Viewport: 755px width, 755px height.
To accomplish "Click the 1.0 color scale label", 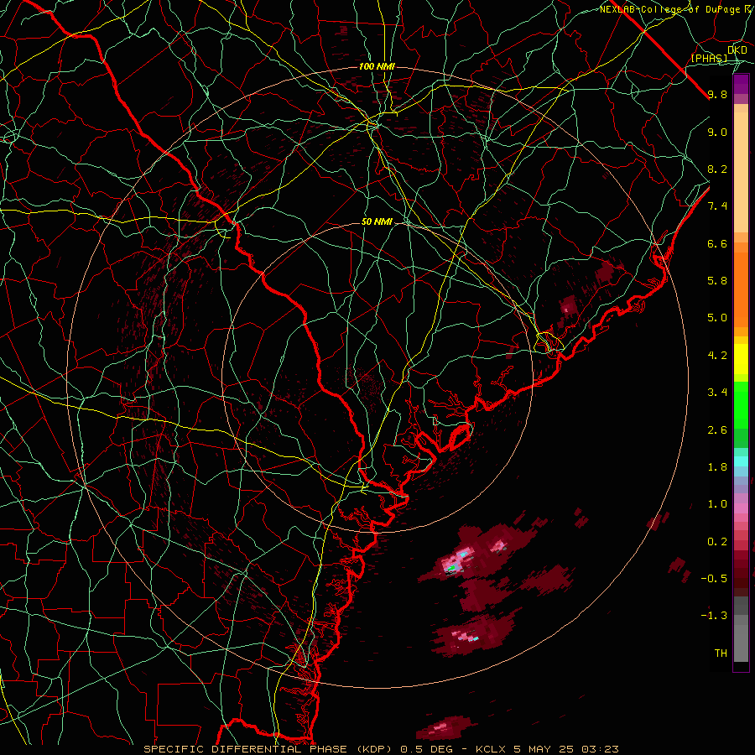I will pyautogui.click(x=717, y=503).
